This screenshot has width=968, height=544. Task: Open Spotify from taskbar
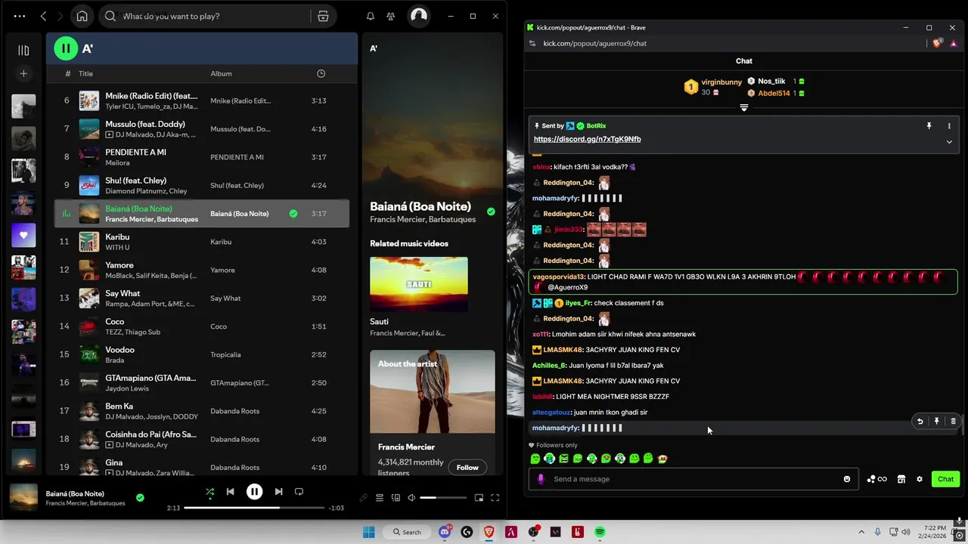600,532
